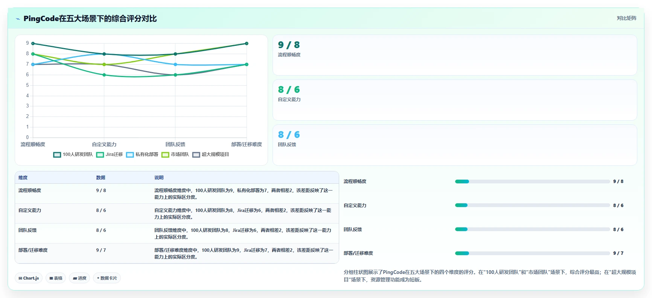Click the 9 / 8 value in the table
The image size is (652, 298).
[x=101, y=191]
